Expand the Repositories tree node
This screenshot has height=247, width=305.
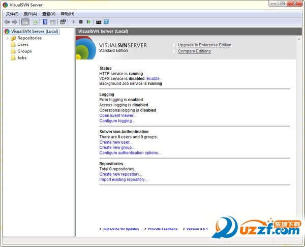pyautogui.click(x=8, y=38)
